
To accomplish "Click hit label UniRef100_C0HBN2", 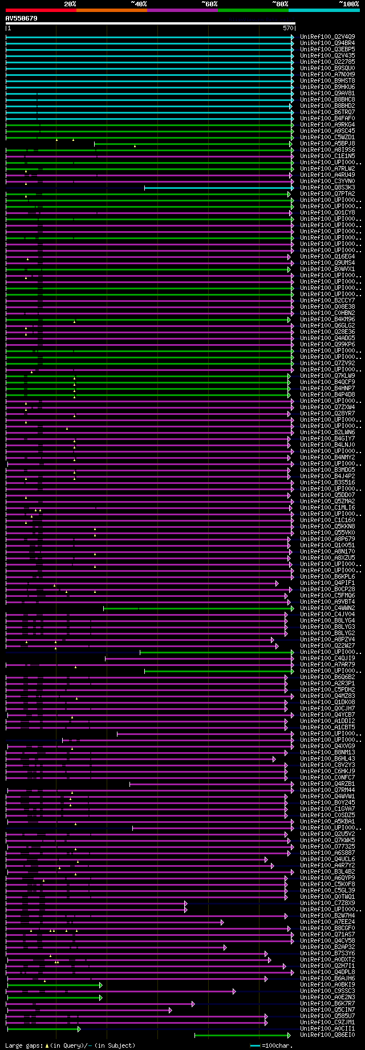I will 327,313.
